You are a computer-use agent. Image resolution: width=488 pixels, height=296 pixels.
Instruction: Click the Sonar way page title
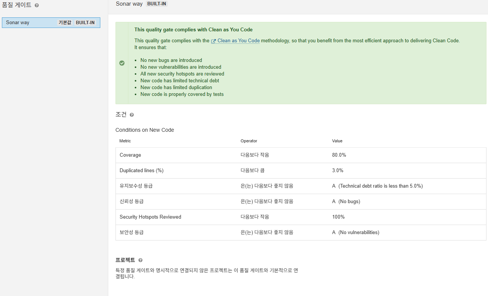click(x=129, y=4)
